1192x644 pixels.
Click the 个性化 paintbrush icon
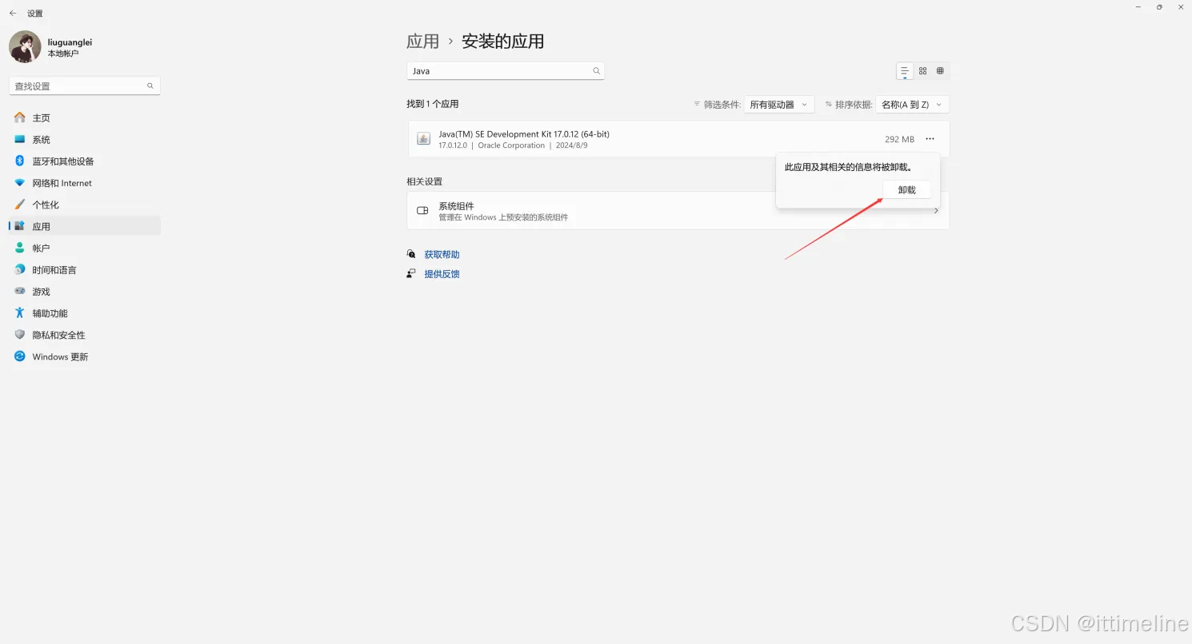click(x=20, y=205)
